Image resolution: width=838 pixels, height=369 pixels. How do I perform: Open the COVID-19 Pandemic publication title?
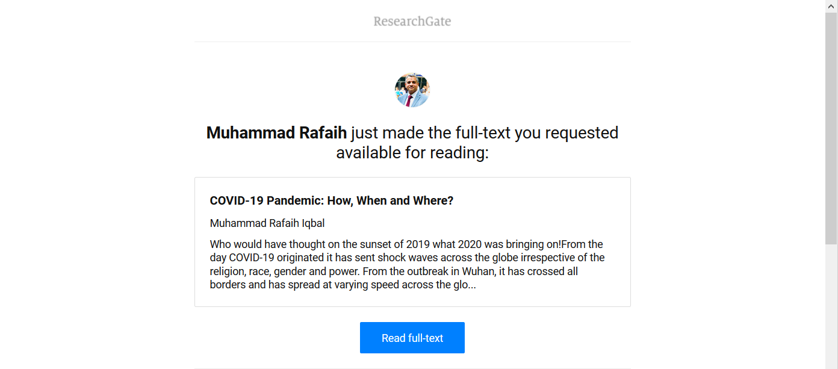[x=331, y=200]
